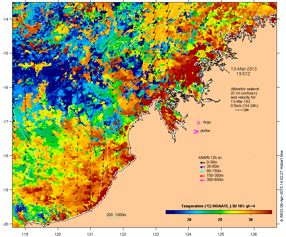286x237 pixels.
Task: Click the 'Argo' legend label
Action: [x=207, y=122]
